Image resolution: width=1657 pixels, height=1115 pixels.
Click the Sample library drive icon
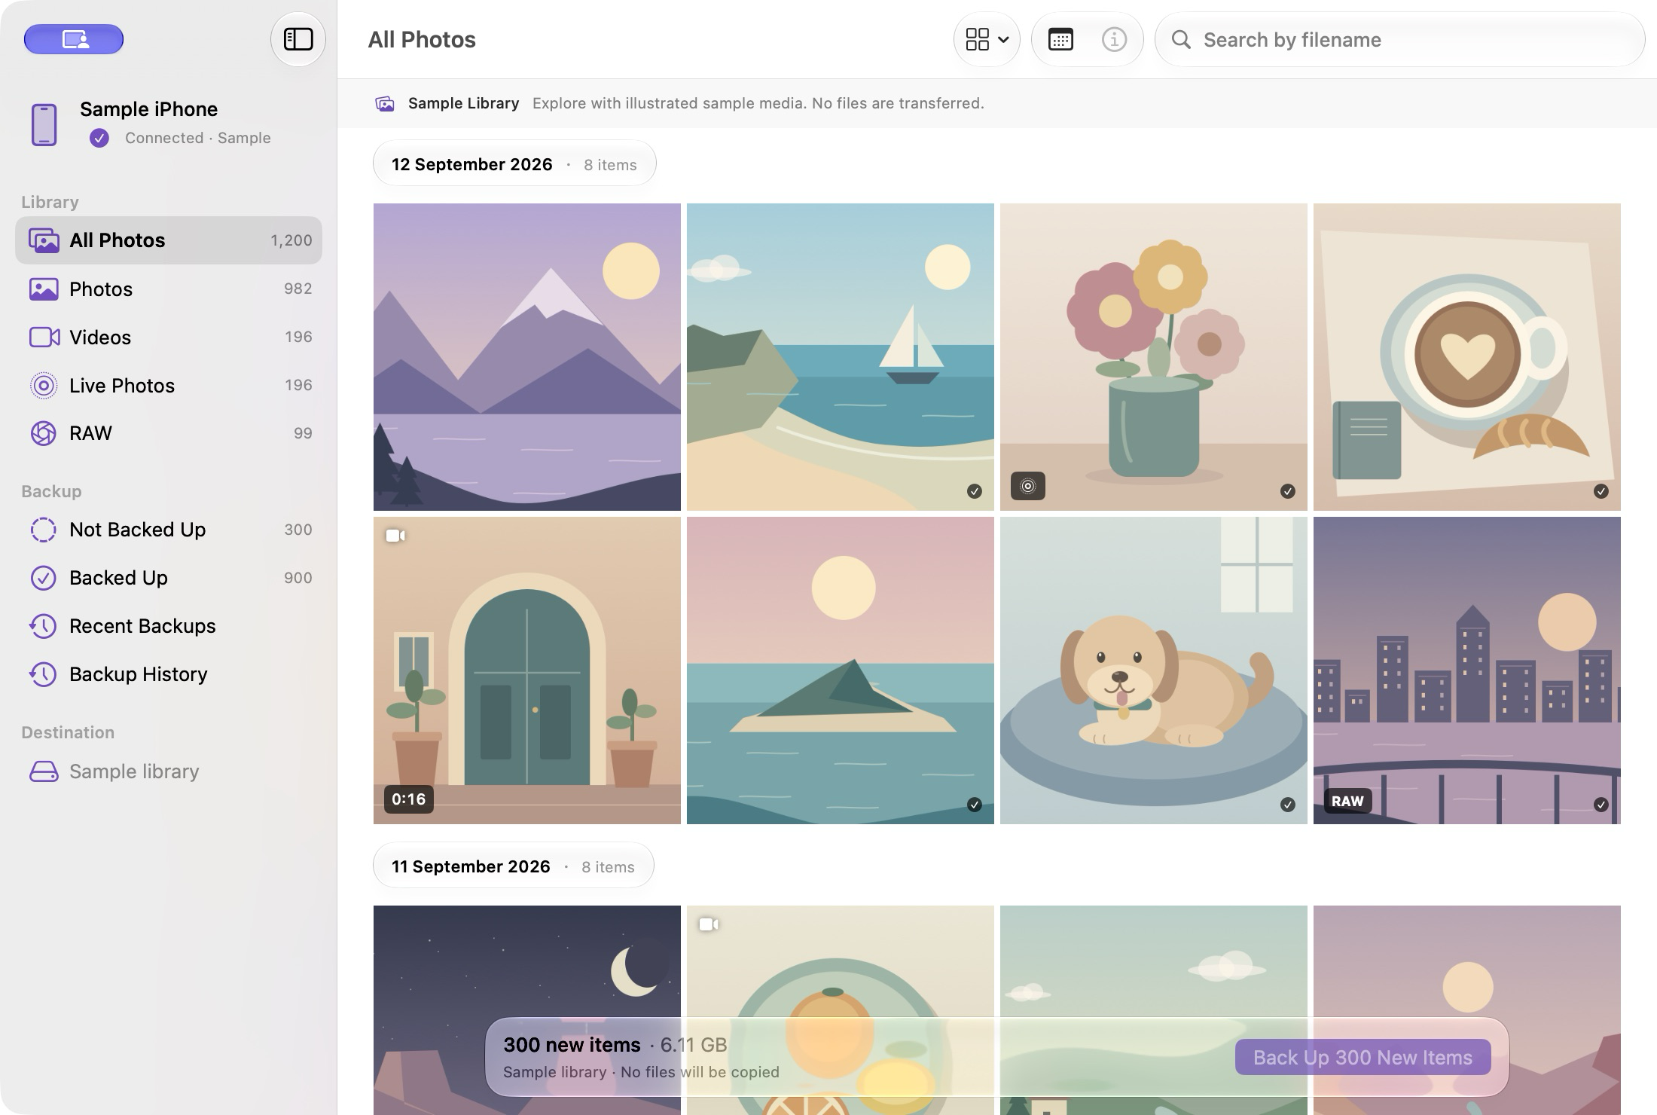pos(44,771)
